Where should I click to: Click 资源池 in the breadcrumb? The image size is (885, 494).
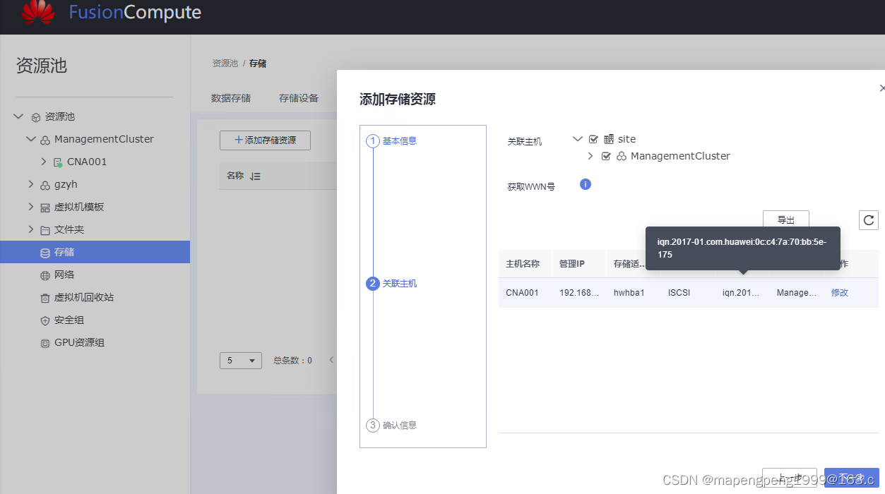[225, 64]
